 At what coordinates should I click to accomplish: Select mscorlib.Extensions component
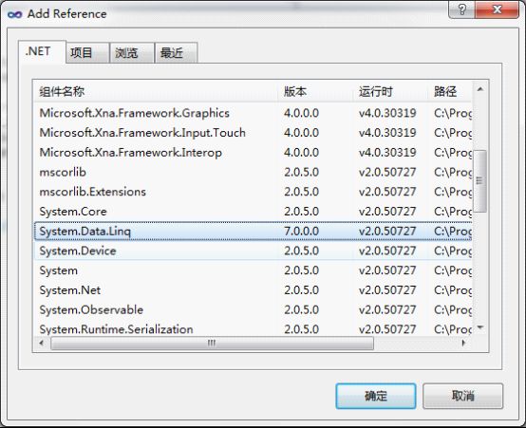(x=254, y=192)
